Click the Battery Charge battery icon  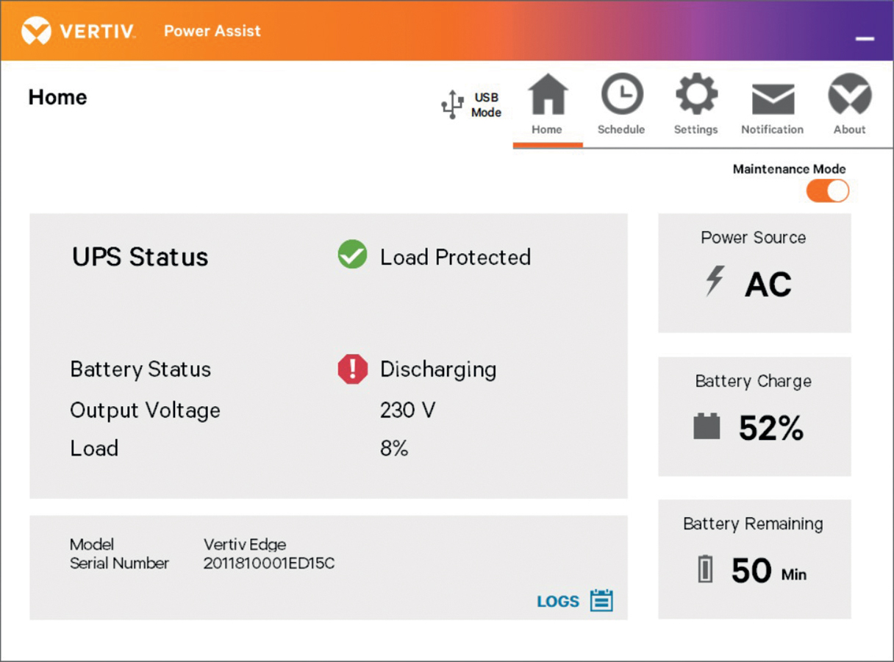coord(707,427)
